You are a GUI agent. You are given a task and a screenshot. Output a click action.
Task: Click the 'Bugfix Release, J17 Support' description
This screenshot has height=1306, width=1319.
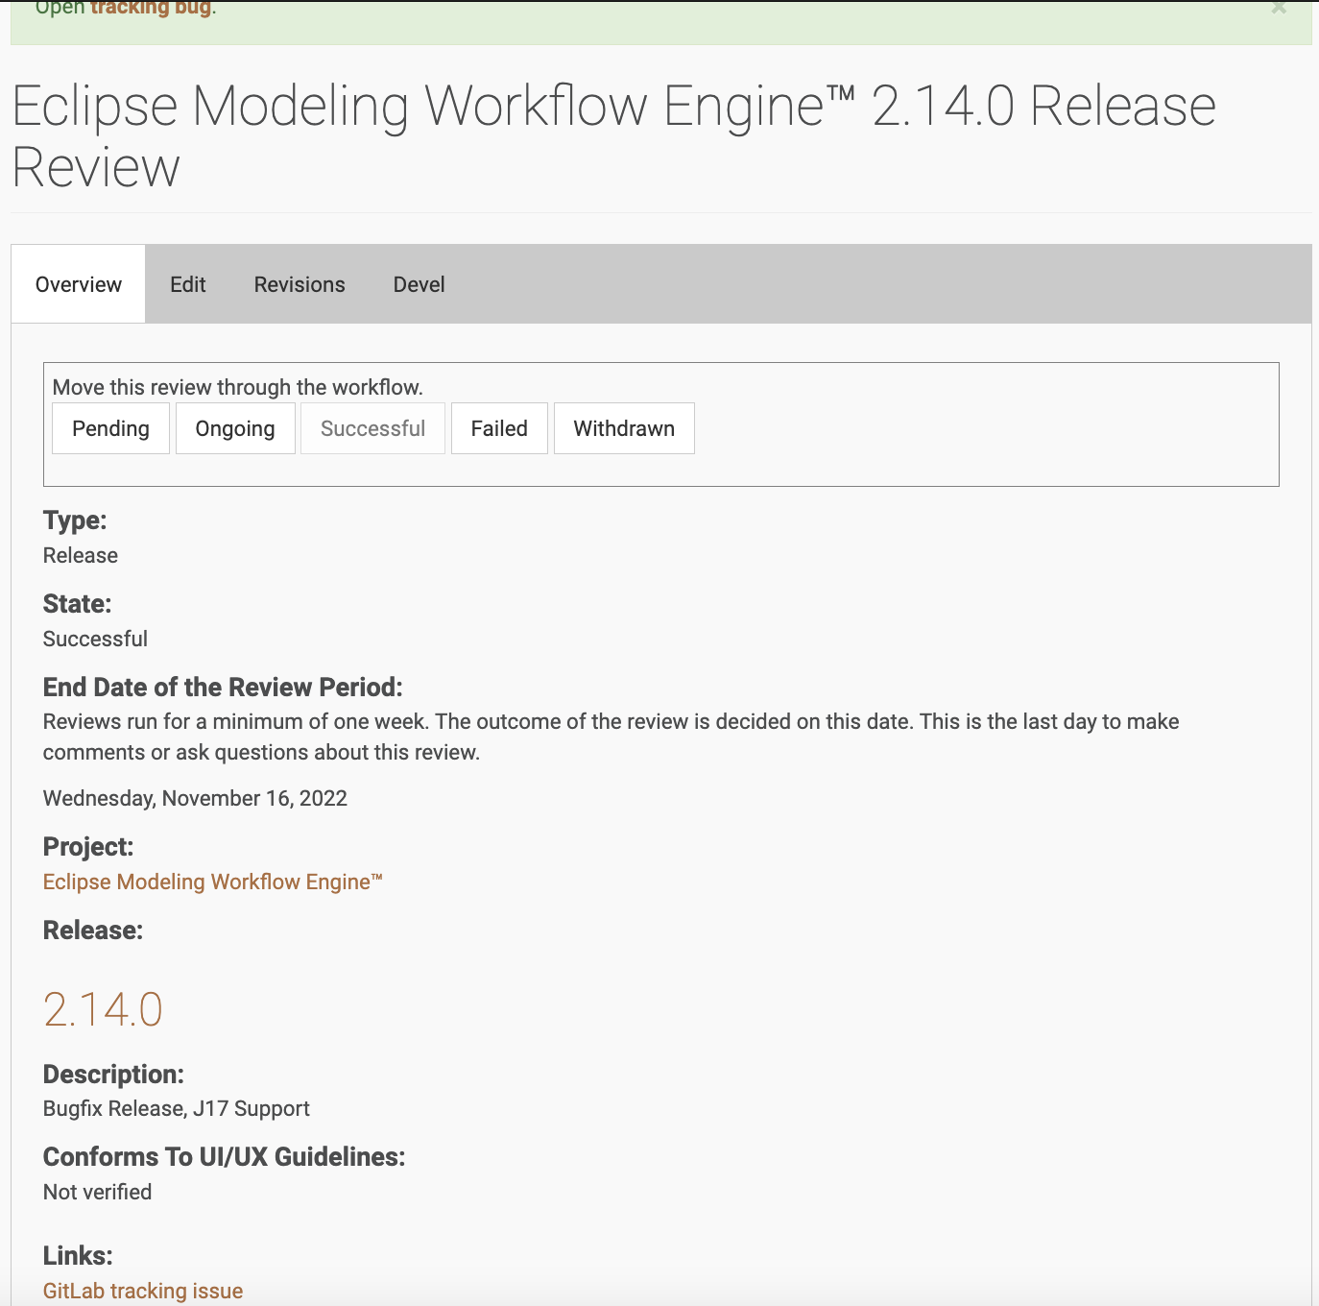tap(177, 1108)
